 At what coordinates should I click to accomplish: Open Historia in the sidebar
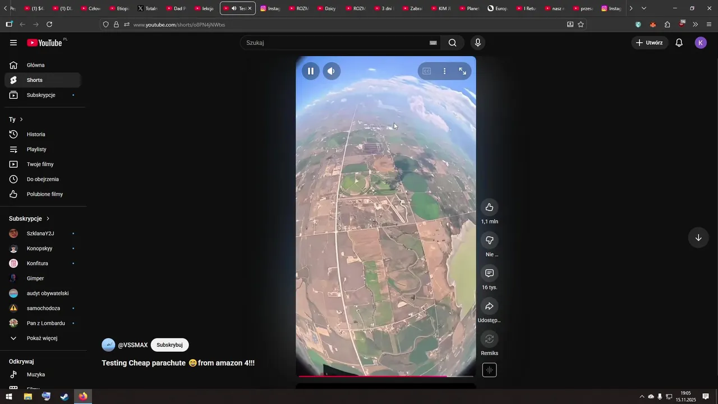click(x=43, y=135)
